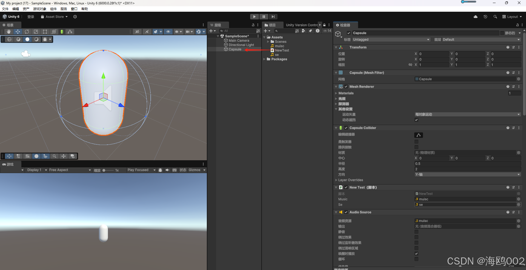This screenshot has height=270, width=526.
Task: Open the Default layer dropdown
Action: [481, 40]
